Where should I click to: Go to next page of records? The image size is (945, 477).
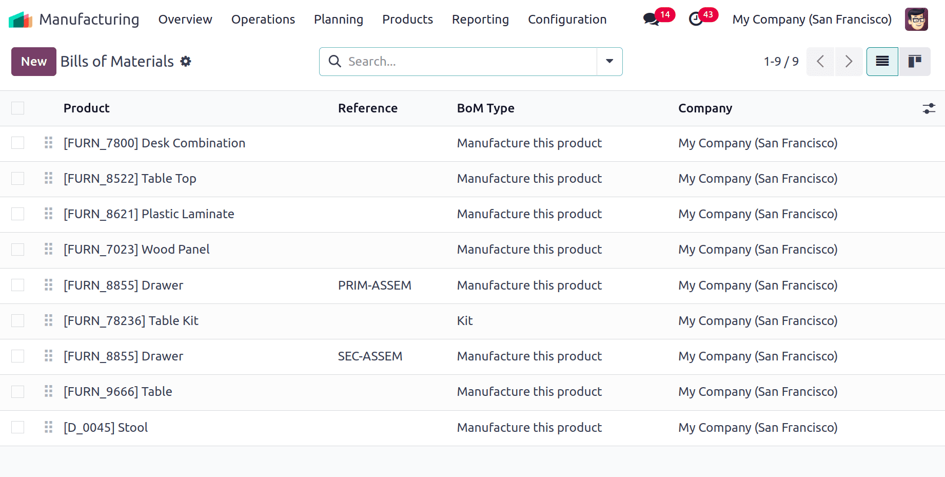[x=849, y=62]
